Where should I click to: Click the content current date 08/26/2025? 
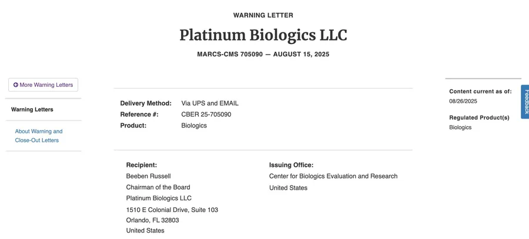tap(463, 101)
